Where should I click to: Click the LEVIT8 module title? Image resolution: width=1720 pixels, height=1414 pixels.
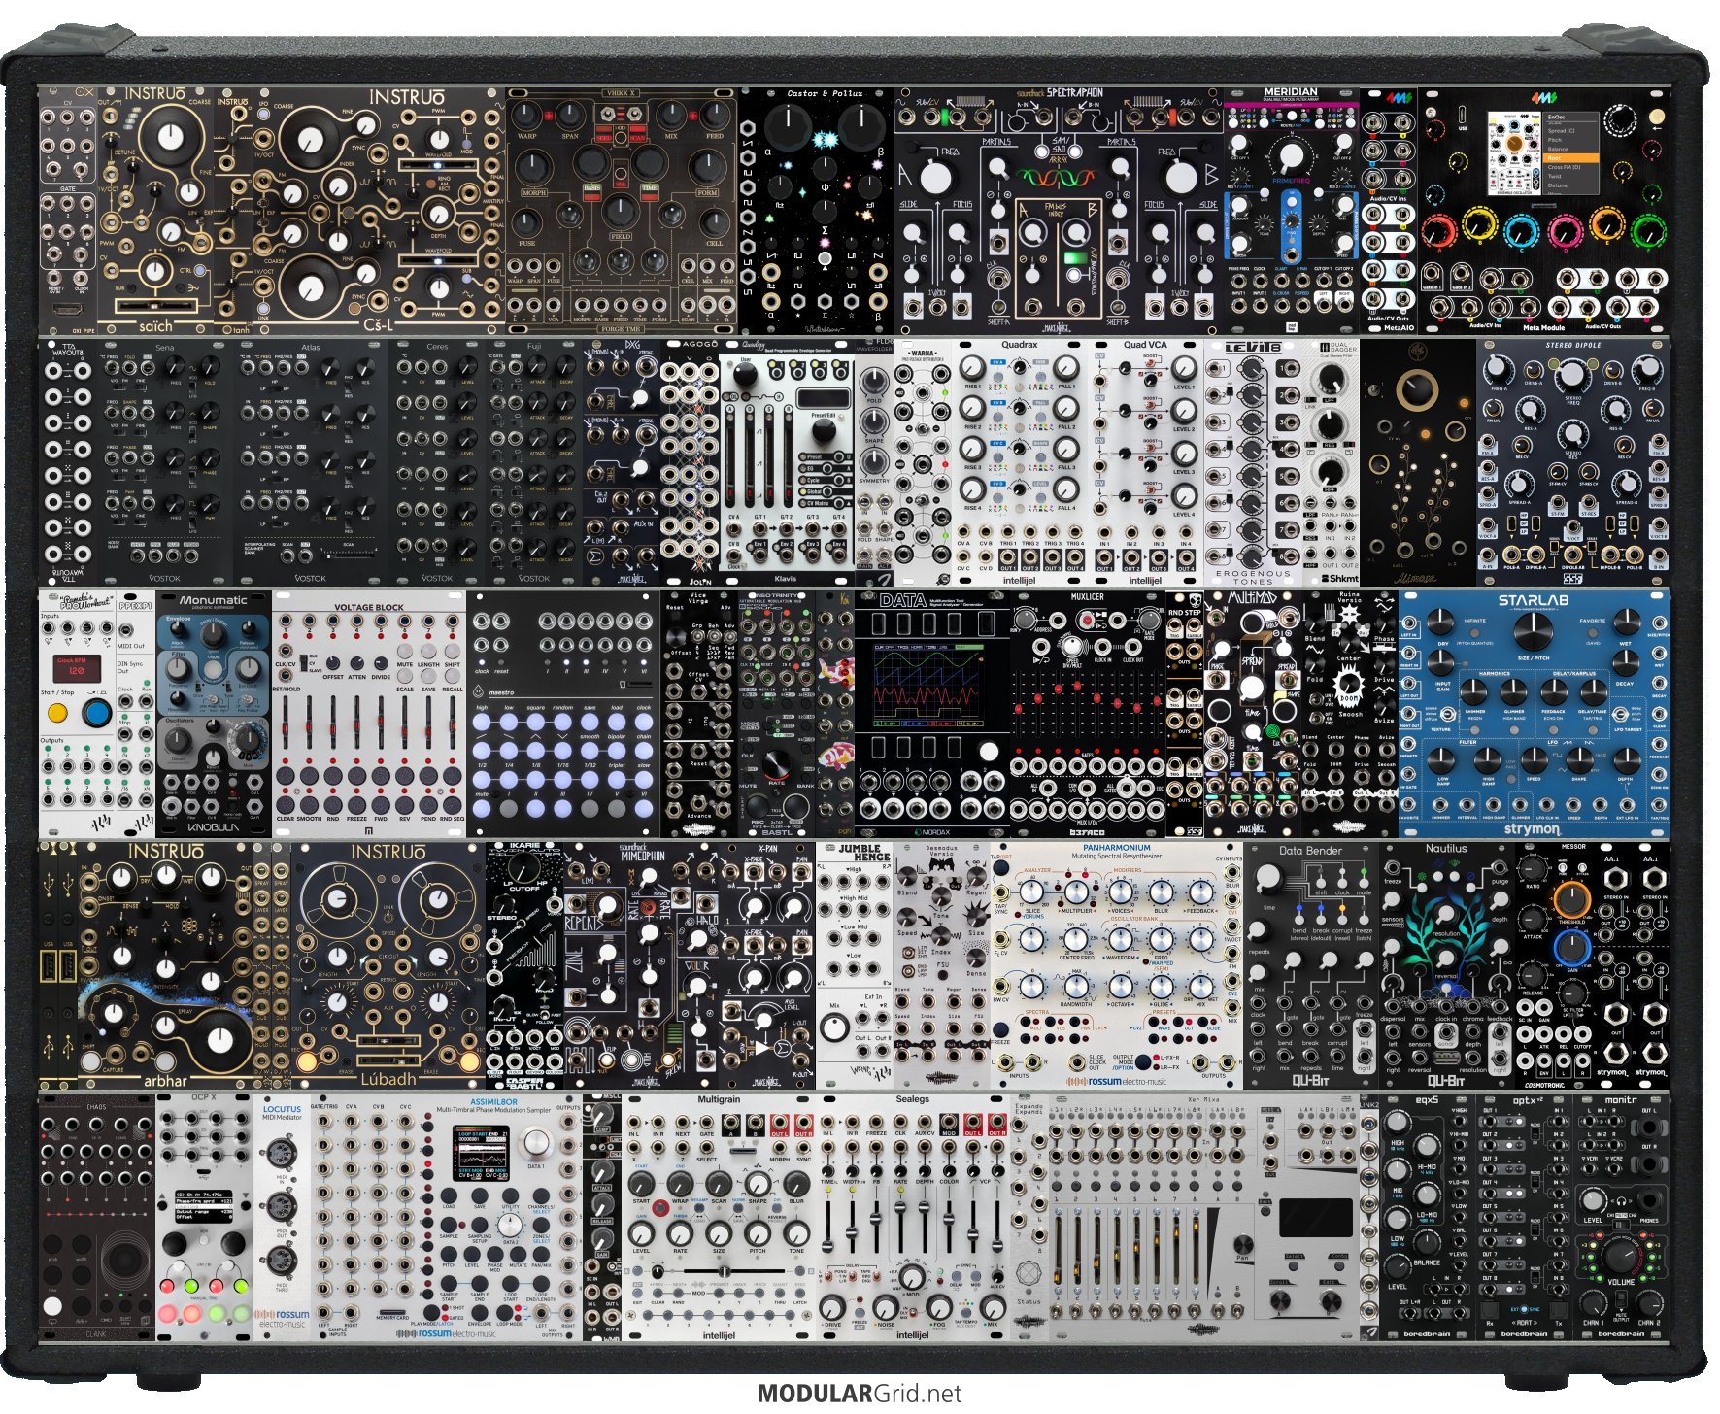pos(1252,347)
